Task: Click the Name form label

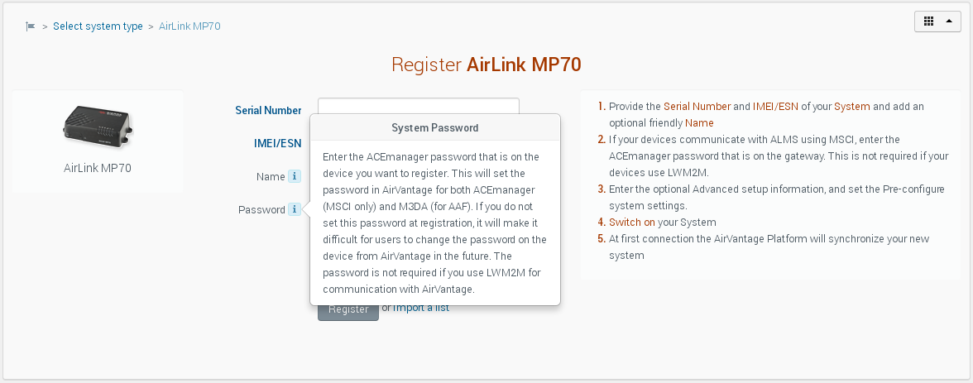Action: (270, 176)
